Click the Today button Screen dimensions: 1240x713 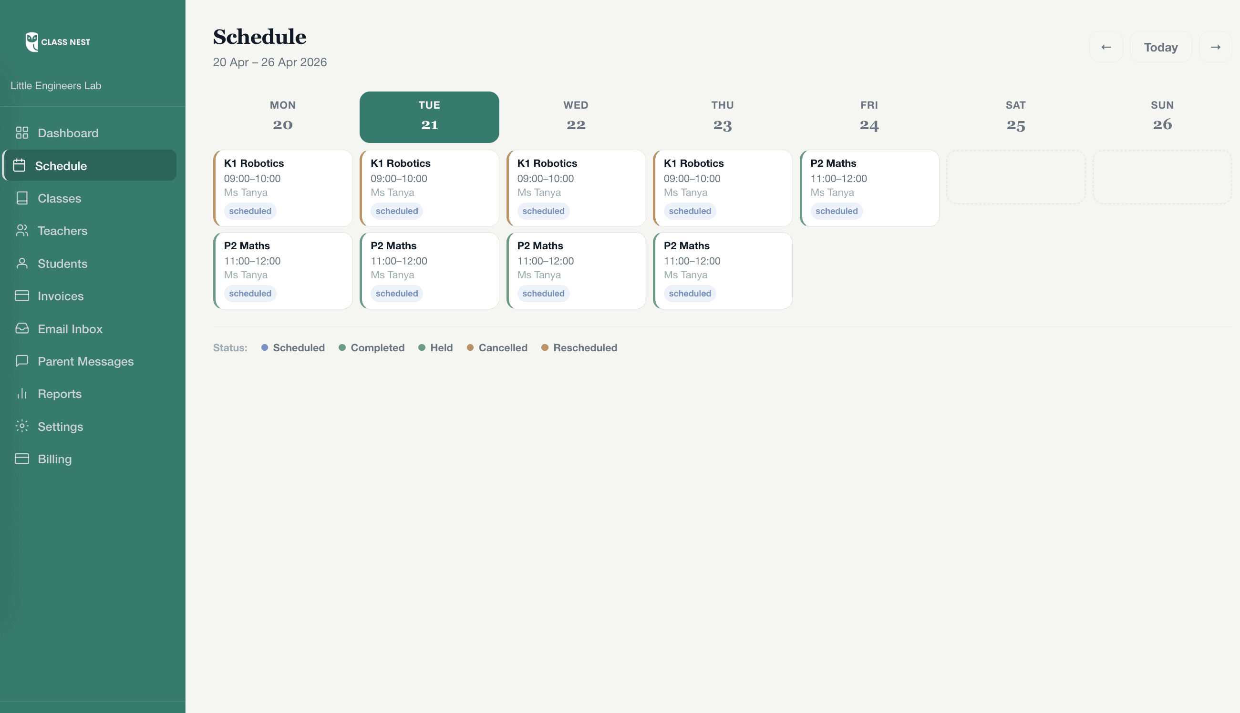[1160, 47]
